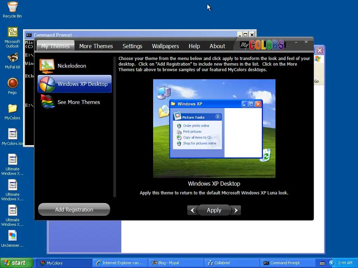Select the MyColors.iso file icon
The image size is (358, 268).
[x=13, y=134]
